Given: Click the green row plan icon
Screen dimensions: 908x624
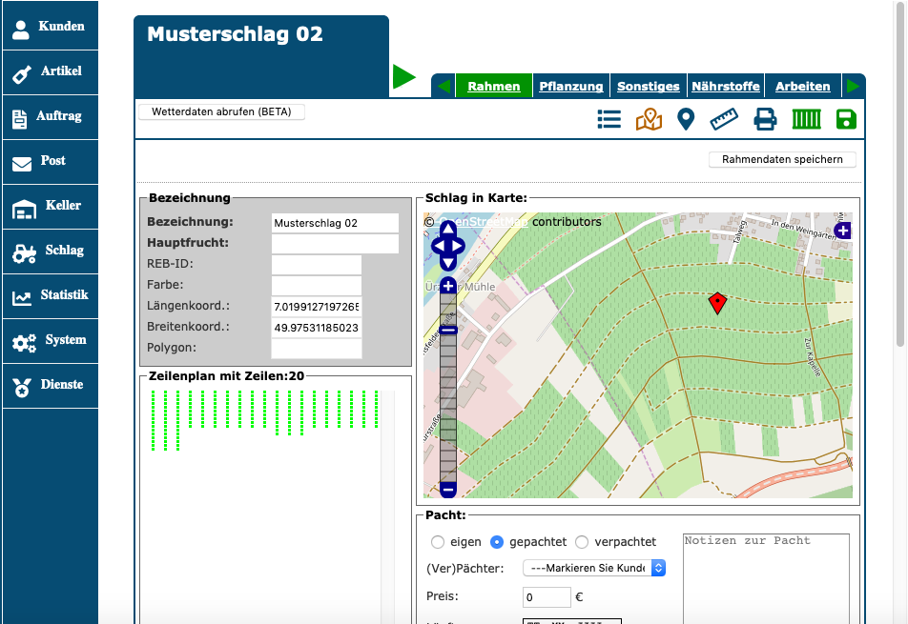Looking at the screenshot, I should coord(806,119).
